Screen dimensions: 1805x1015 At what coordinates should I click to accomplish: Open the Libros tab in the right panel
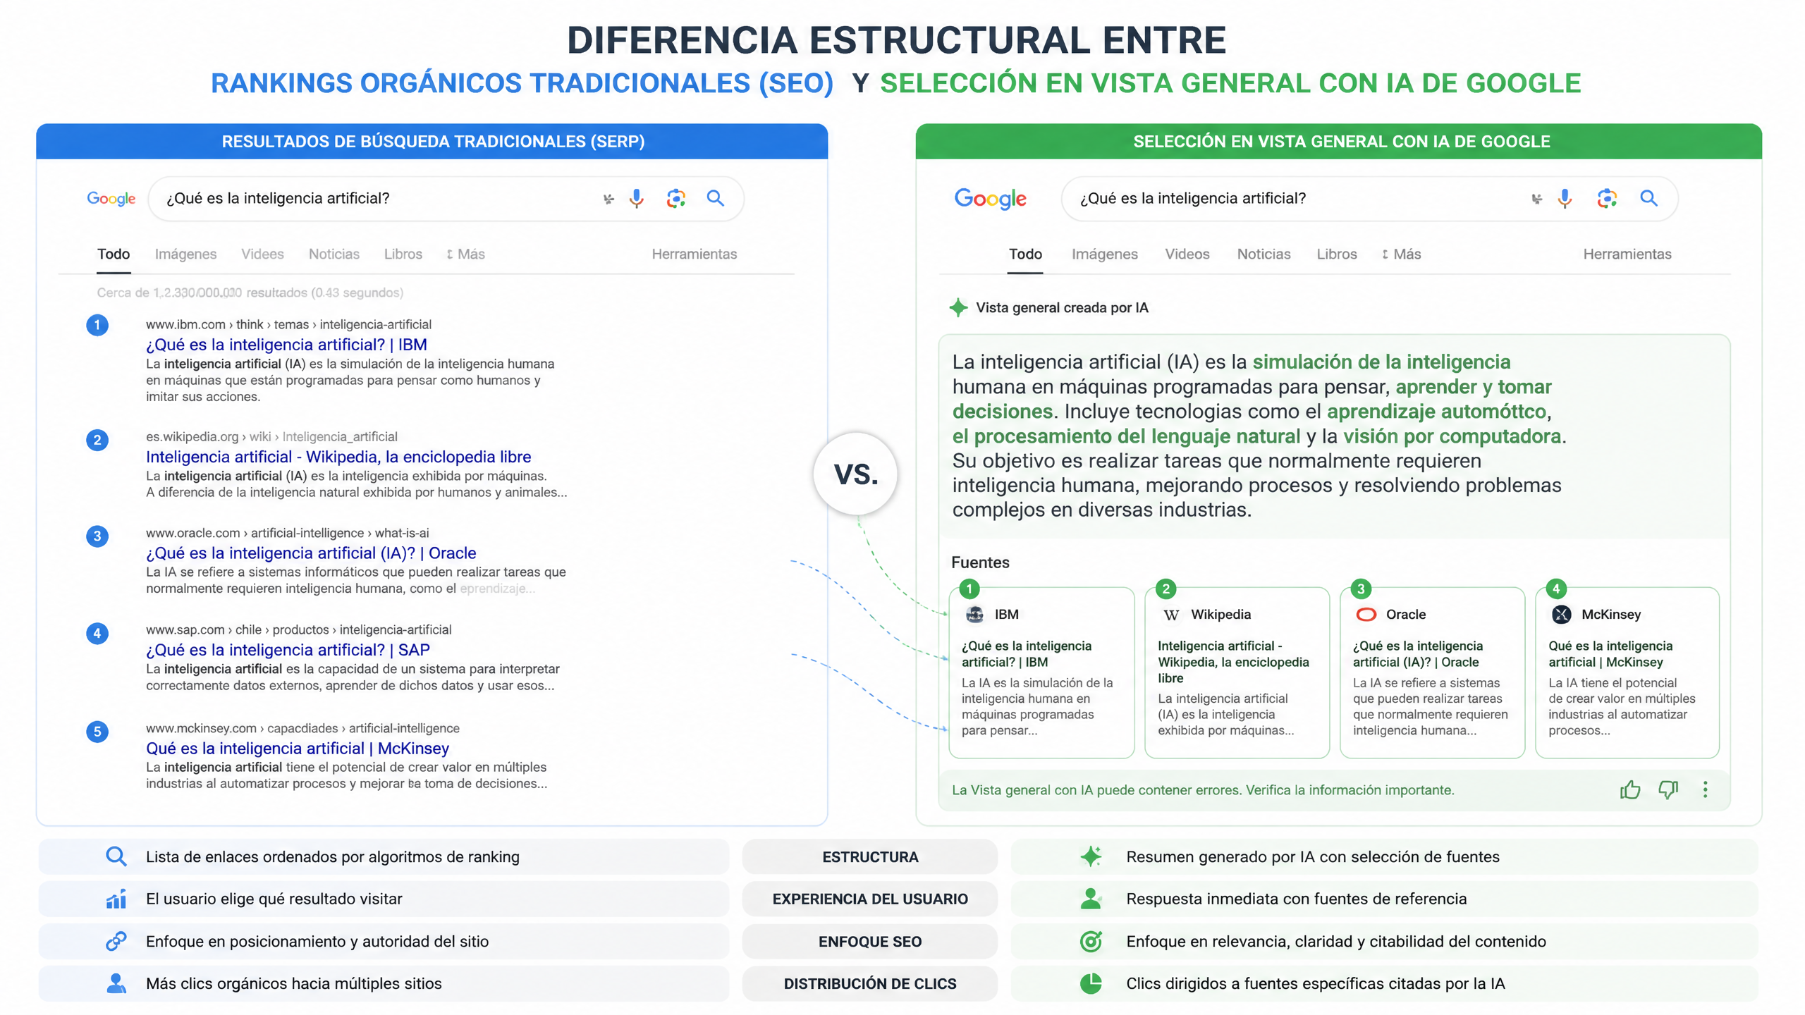coord(1336,254)
